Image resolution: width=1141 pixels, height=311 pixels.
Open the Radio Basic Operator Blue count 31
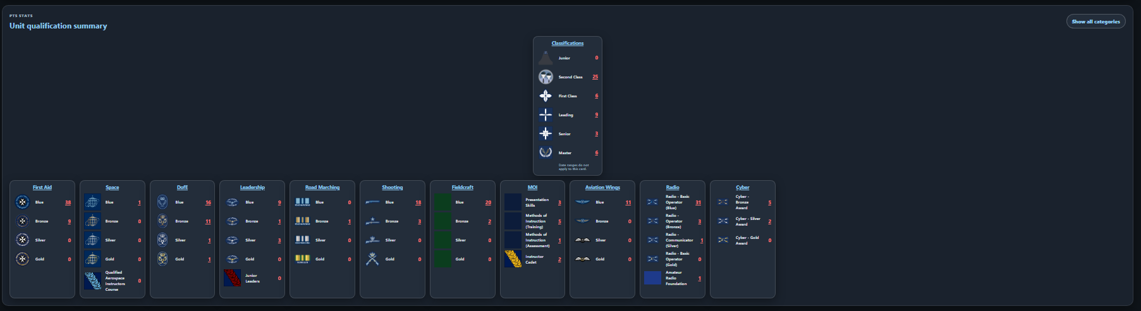pos(698,202)
